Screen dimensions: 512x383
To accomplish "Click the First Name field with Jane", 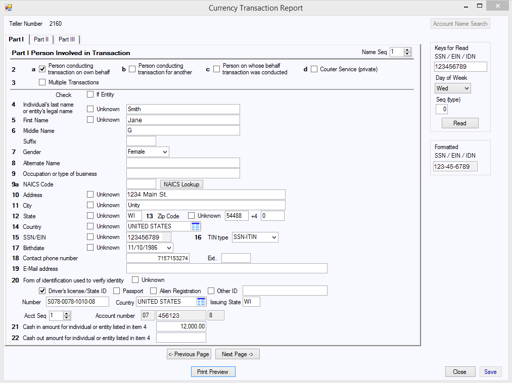I will (x=183, y=120).
